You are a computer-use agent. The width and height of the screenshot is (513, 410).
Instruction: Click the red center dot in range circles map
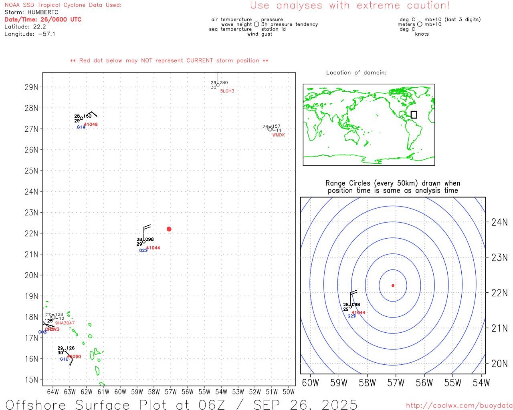coord(393,285)
